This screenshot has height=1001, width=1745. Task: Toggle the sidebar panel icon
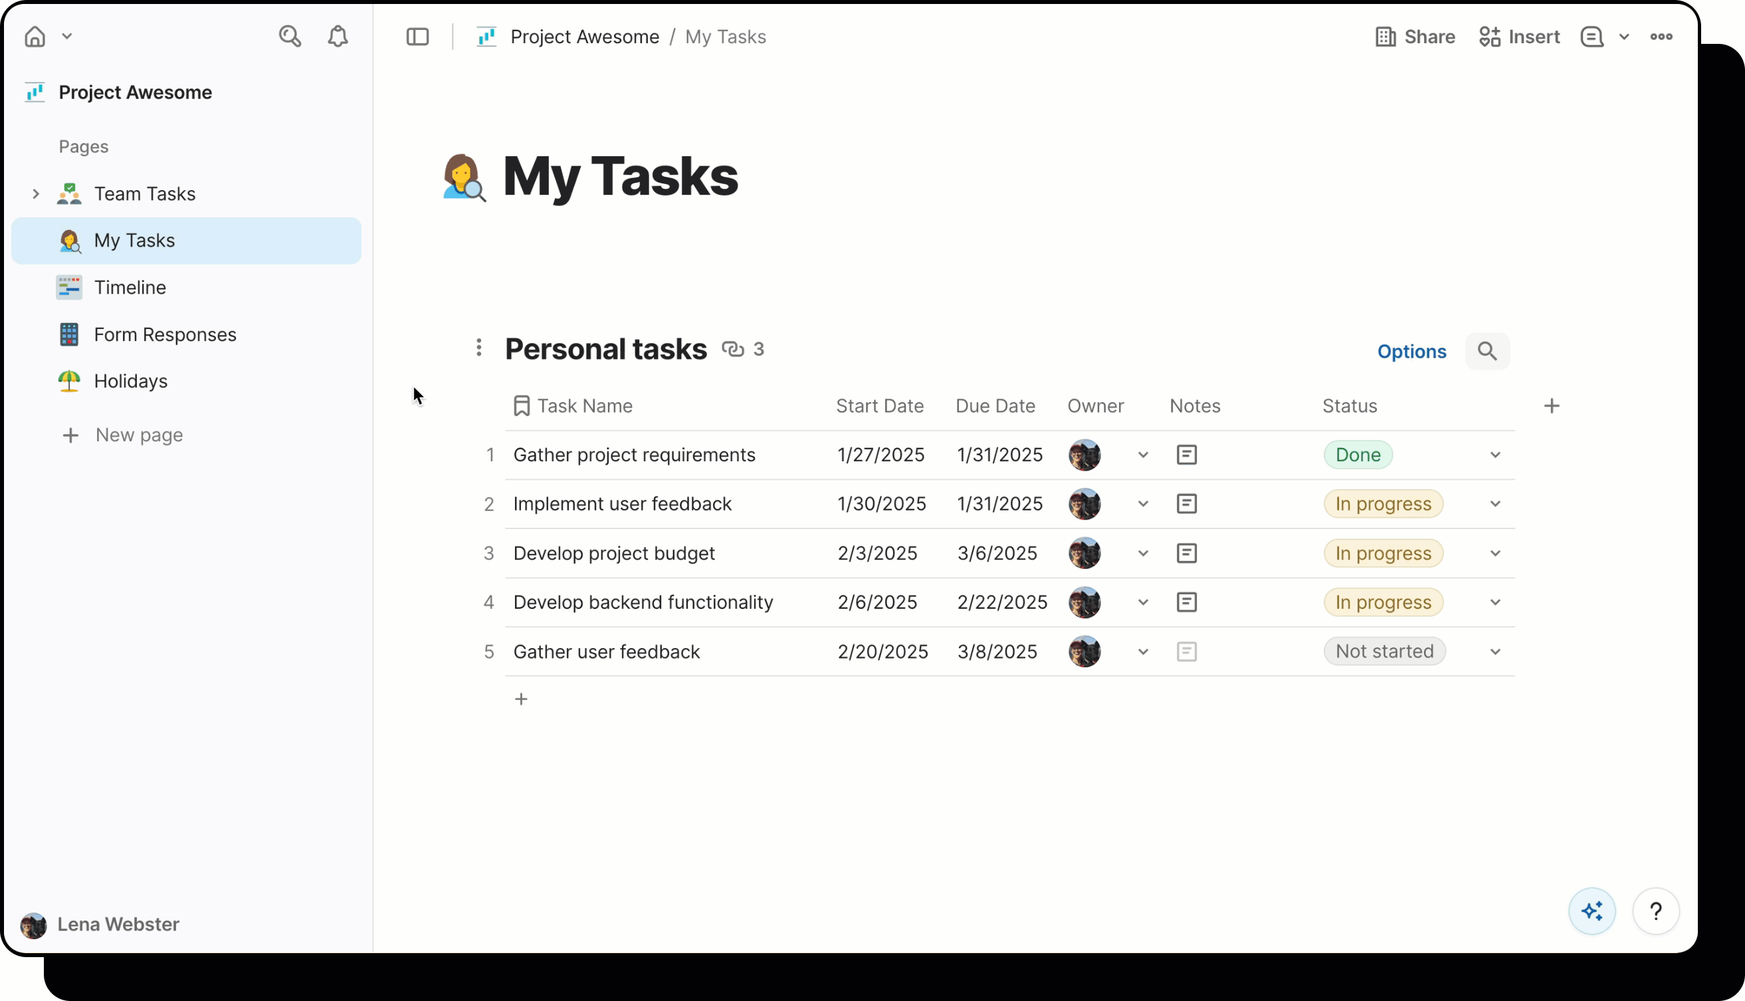417,37
